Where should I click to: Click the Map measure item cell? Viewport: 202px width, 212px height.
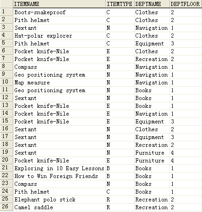(60, 83)
